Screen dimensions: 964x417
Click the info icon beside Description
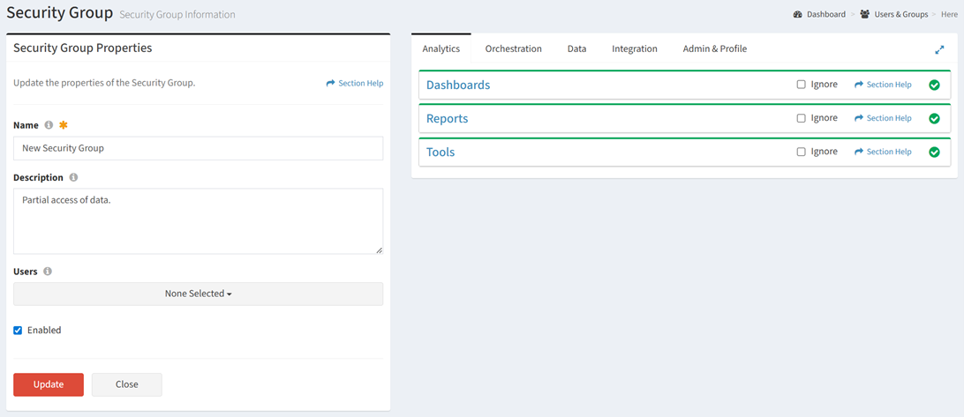[73, 177]
